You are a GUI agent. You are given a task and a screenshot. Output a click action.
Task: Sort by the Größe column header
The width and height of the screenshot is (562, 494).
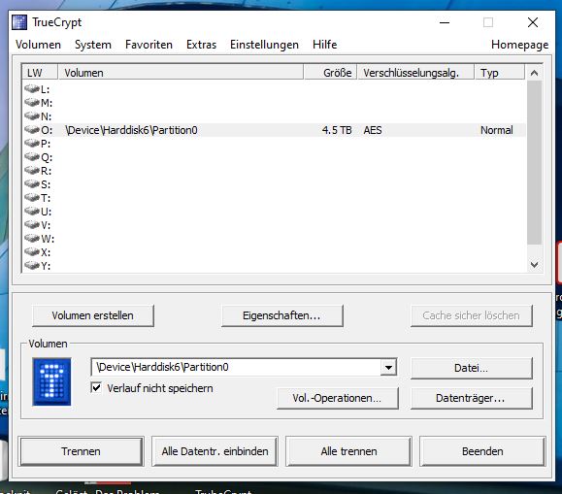330,73
